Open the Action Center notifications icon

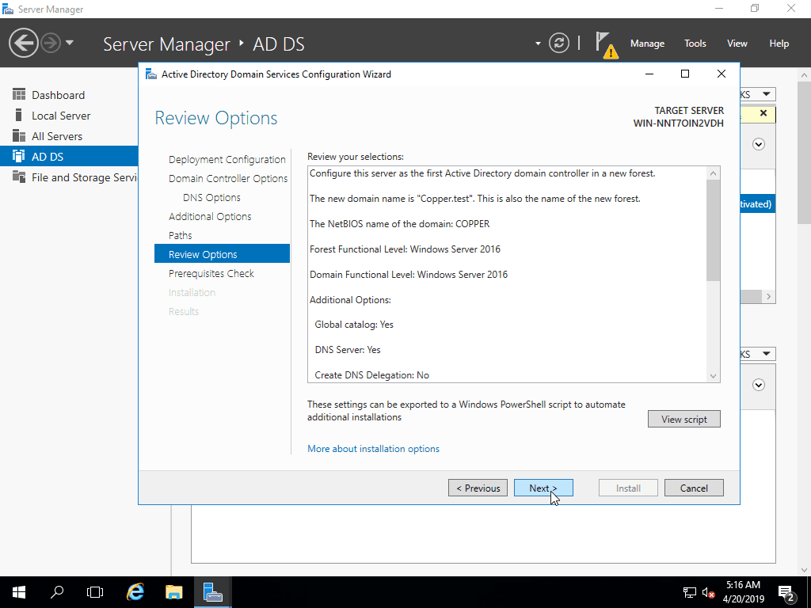[786, 592]
